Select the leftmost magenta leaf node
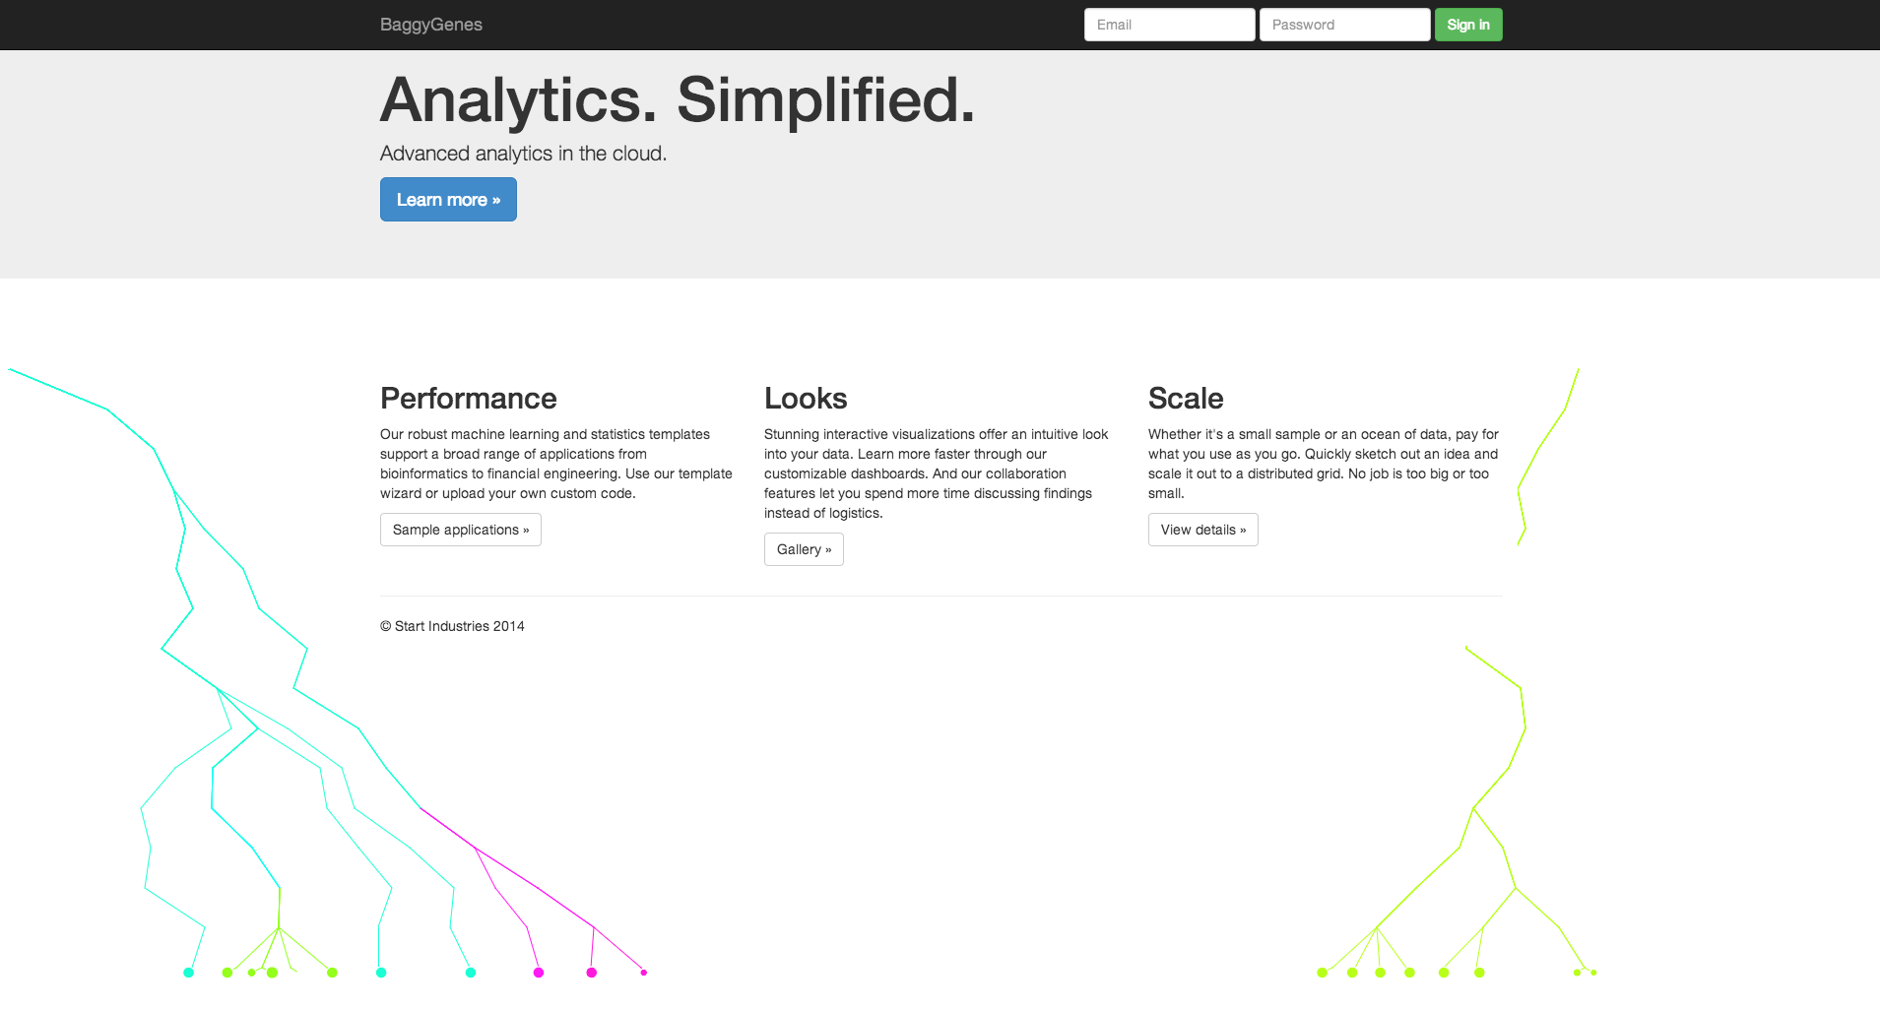1880x1009 pixels. tap(539, 973)
